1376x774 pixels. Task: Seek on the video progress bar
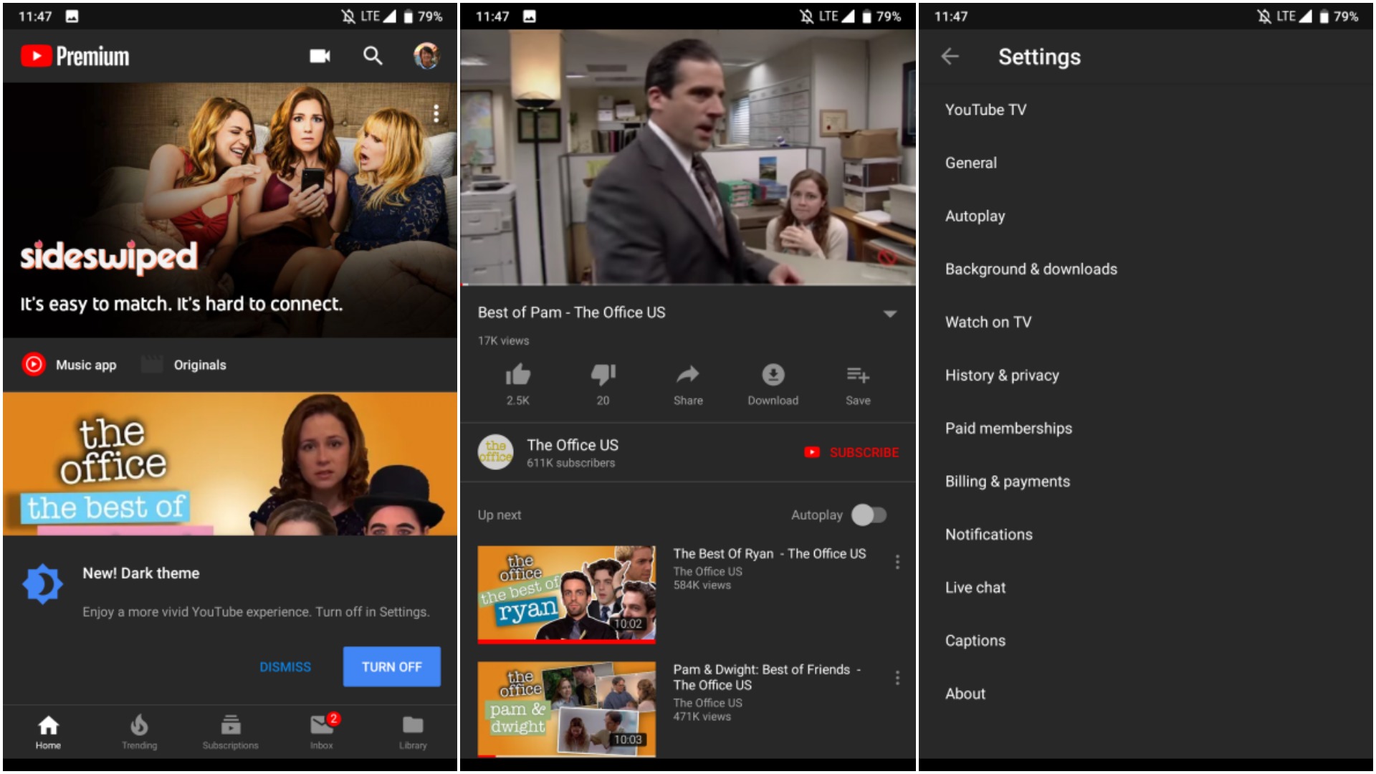point(687,285)
